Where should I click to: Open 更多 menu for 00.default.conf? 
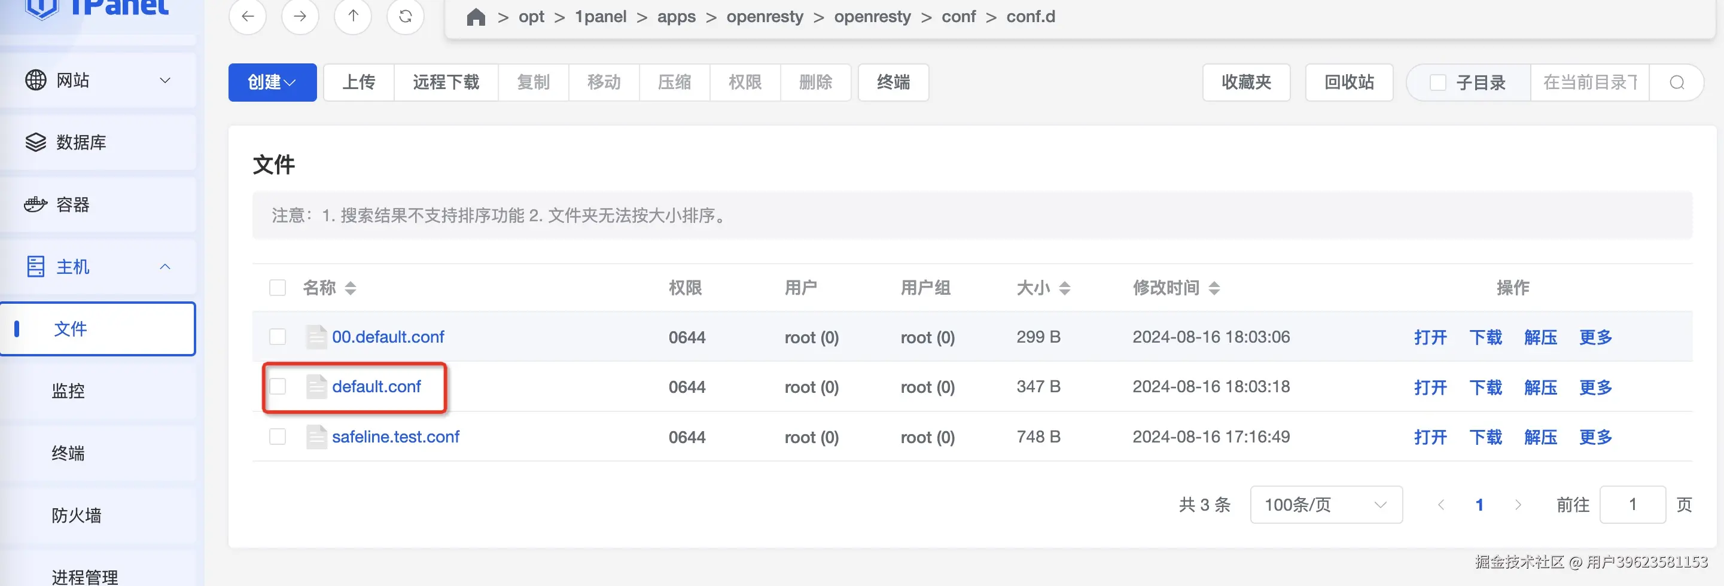coord(1595,337)
